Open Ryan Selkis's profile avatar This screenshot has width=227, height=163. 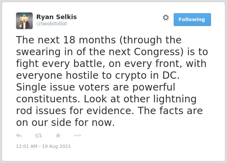click(x=24, y=21)
